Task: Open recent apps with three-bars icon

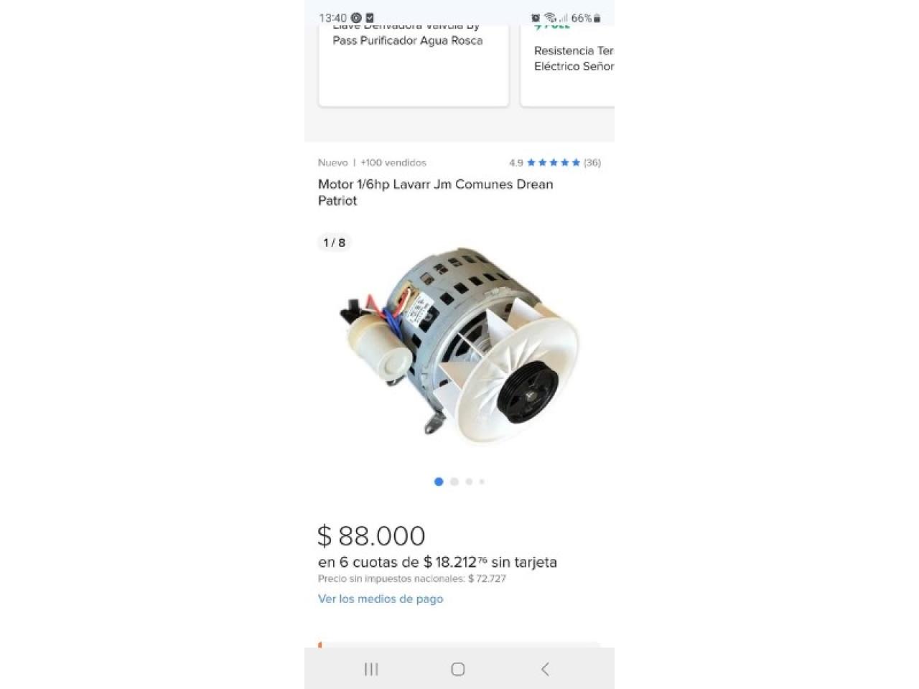Action: point(371,669)
